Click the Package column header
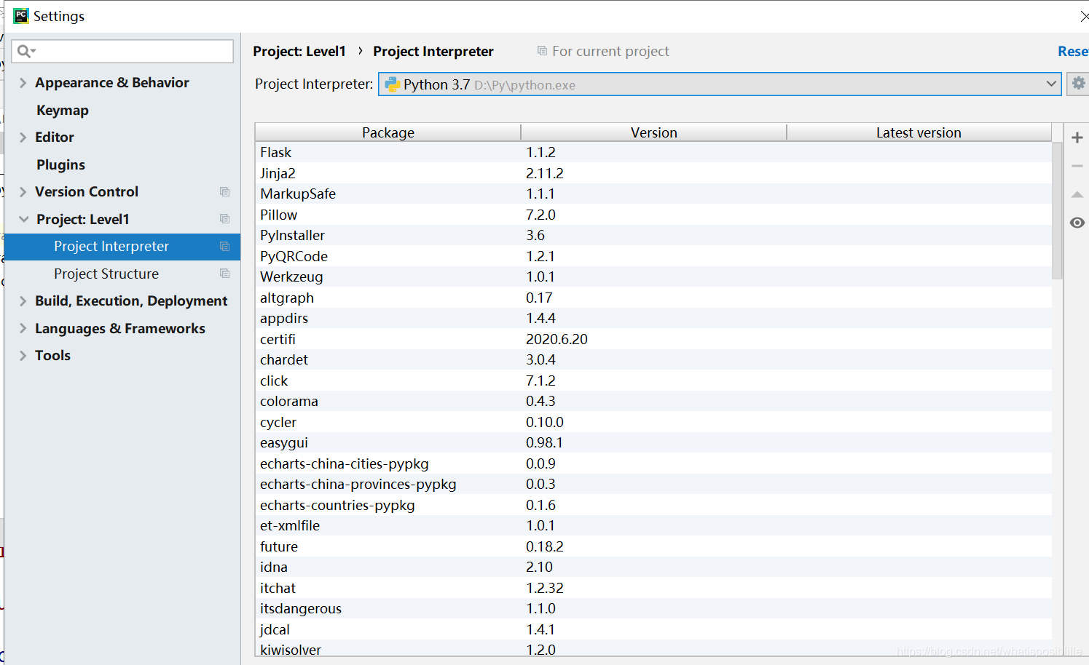 [x=388, y=132]
